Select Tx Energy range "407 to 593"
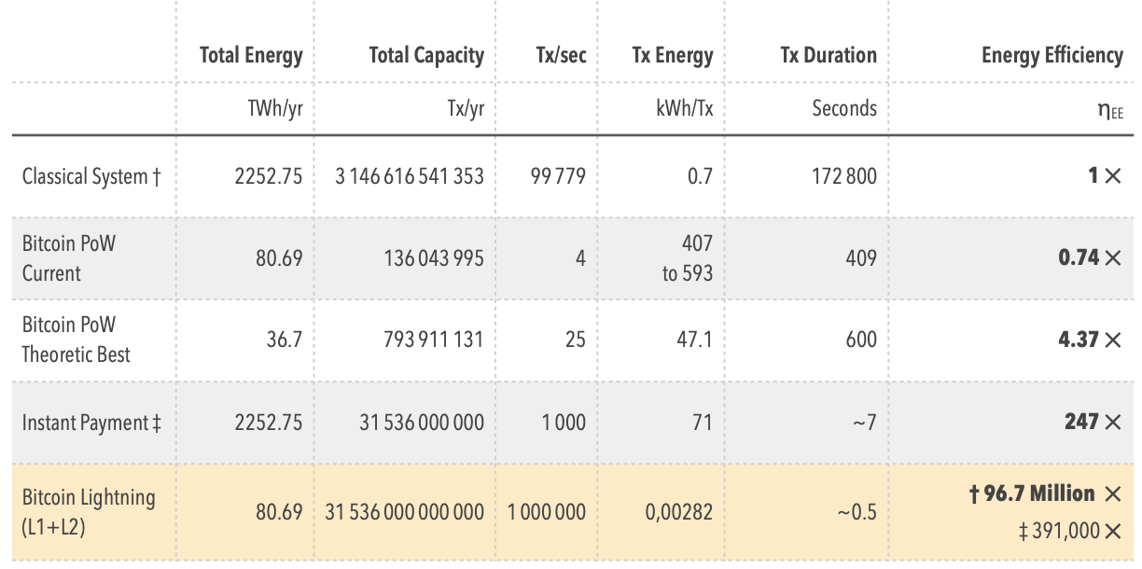Image resolution: width=1142 pixels, height=569 pixels. [688, 258]
